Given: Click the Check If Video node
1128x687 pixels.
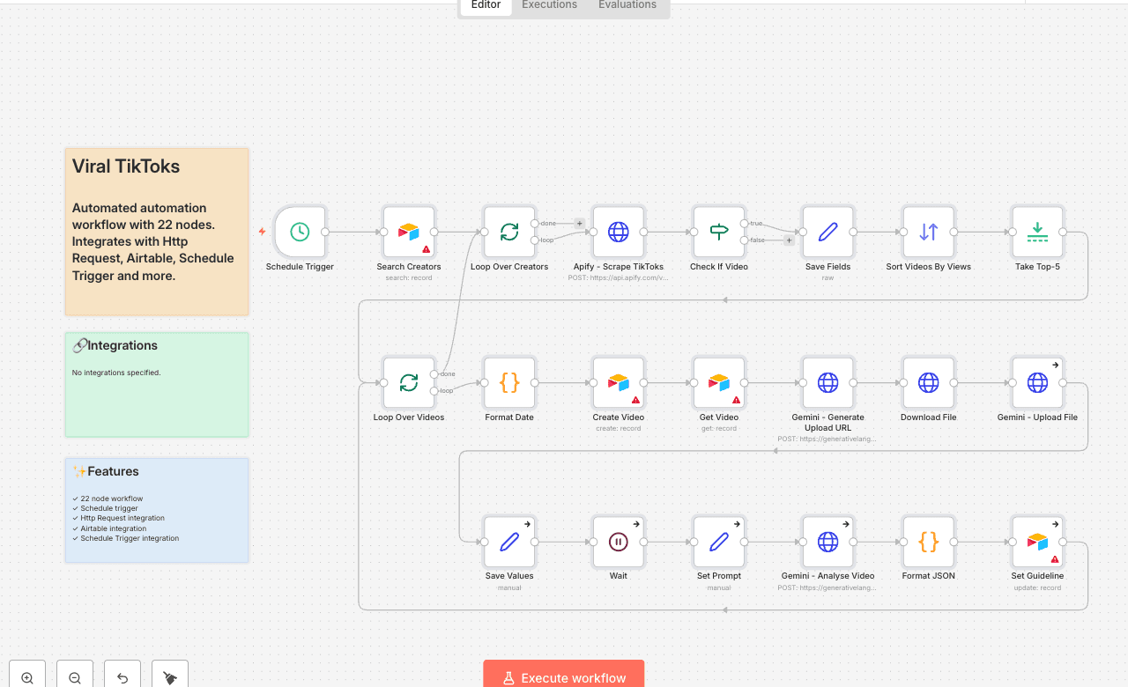Looking at the screenshot, I should pyautogui.click(x=719, y=233).
